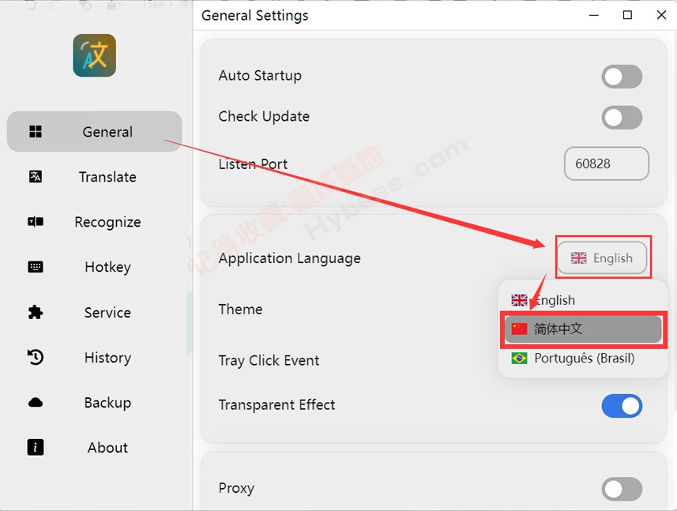Click the Service puzzle-piece icon
677x511 pixels.
click(x=36, y=312)
